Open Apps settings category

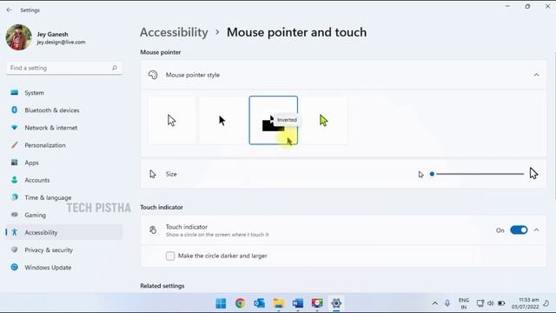[x=63, y=163]
